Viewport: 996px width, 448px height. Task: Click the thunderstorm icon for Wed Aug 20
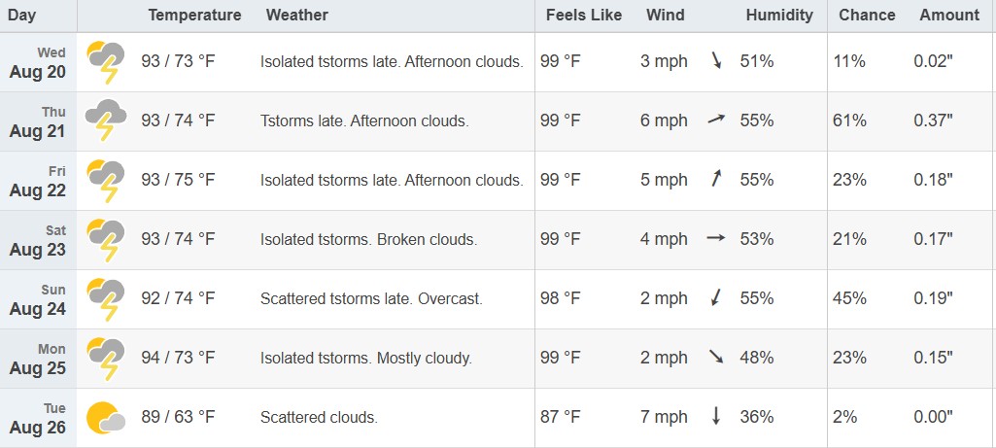pyautogui.click(x=106, y=62)
